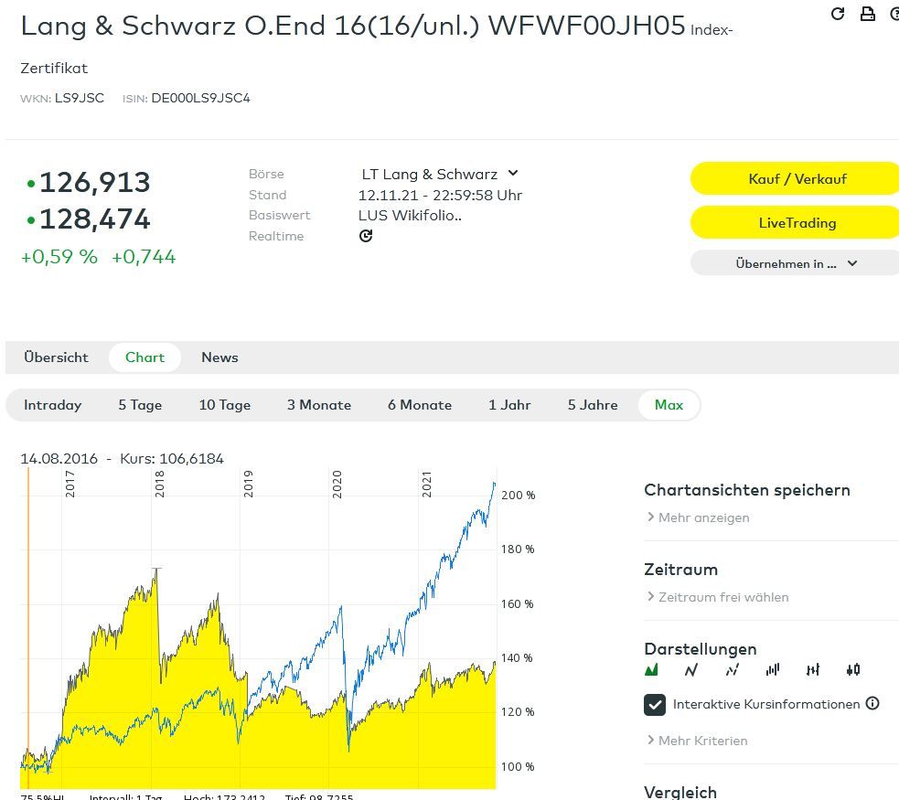Viewport: 899px width, 800px height.
Task: Click the Realtime refresh icon
Action: (366, 236)
